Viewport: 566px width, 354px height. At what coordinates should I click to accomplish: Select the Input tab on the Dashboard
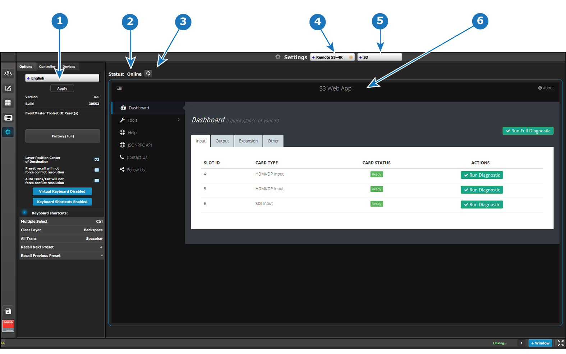click(x=201, y=141)
